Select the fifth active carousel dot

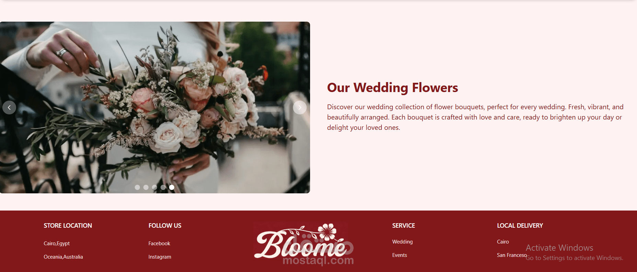point(172,187)
